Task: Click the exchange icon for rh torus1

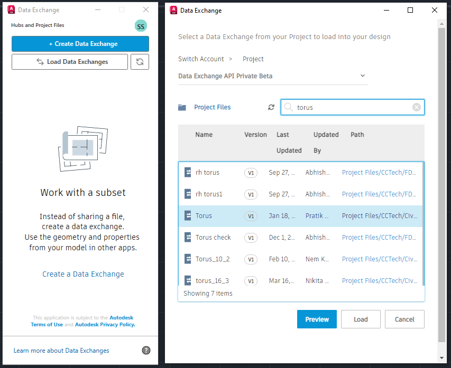Action: (188, 194)
